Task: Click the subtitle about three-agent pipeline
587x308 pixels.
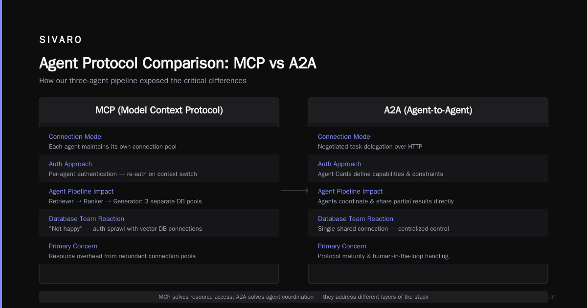Action: click(x=143, y=81)
